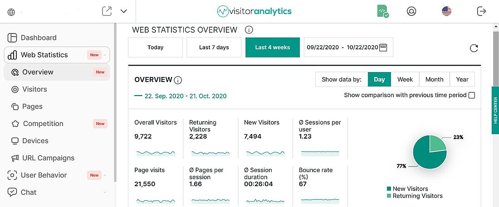Screen dimensions: 499x207
Task: Click the URL Campaigns megaphone icon
Action: tap(15, 158)
